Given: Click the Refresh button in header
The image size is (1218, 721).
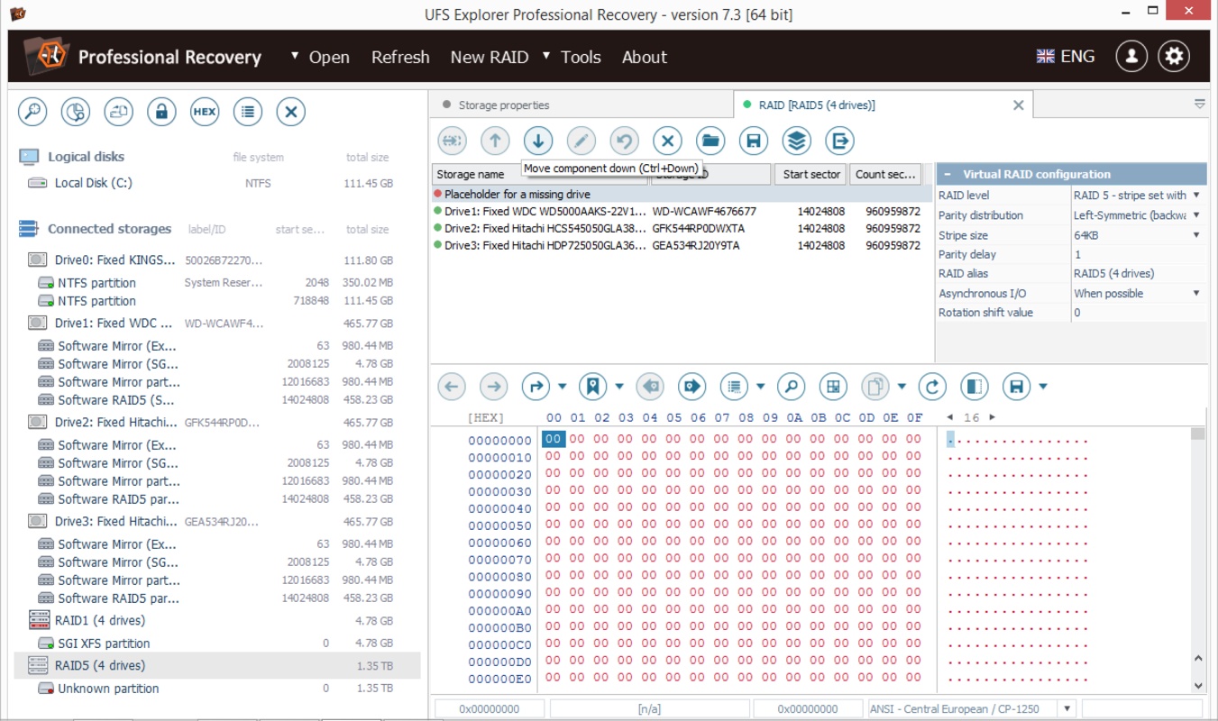Looking at the screenshot, I should pos(400,57).
